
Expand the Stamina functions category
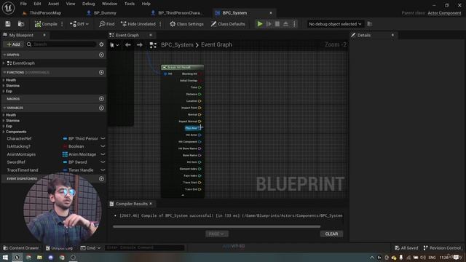[x=4, y=86]
